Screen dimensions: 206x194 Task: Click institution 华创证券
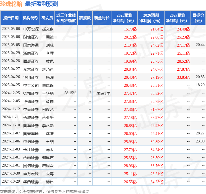click(31, 77)
